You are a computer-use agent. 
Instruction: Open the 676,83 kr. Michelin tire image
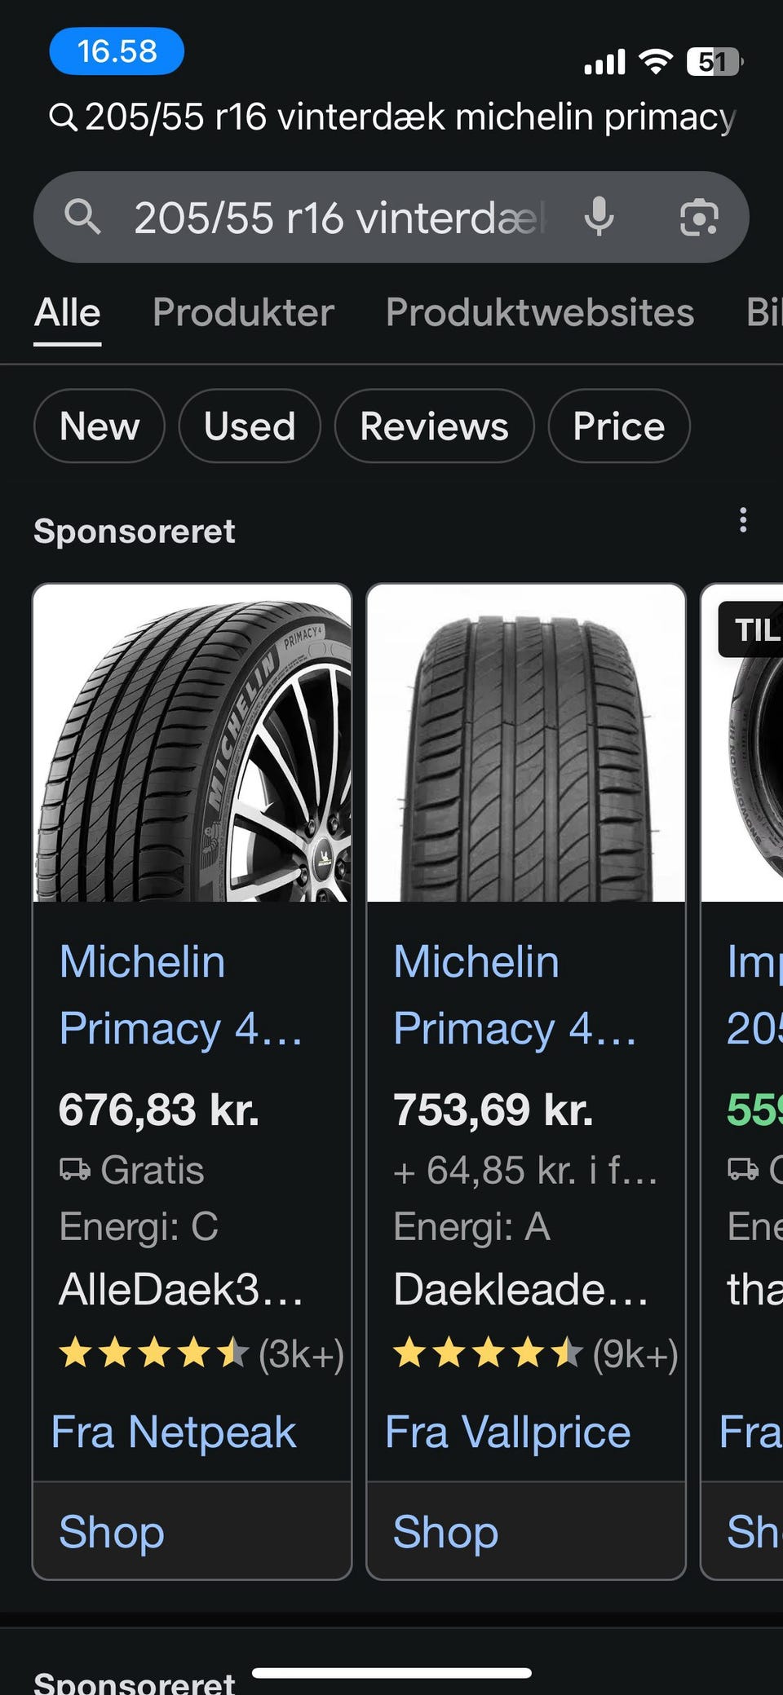[192, 743]
